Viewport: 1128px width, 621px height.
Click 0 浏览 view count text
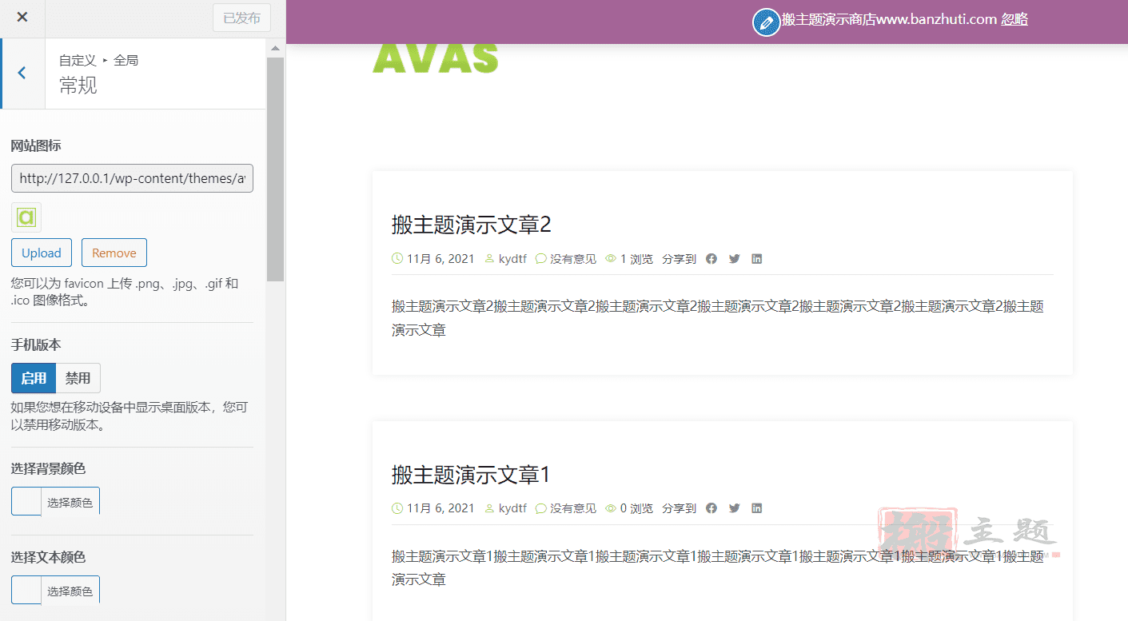(x=636, y=508)
